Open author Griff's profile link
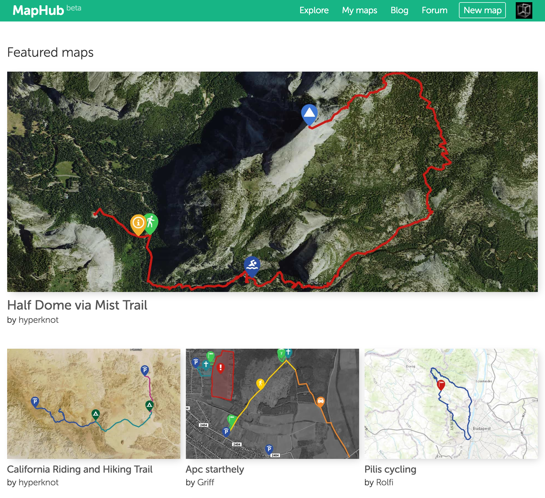Viewport: 545px width, 498px height. coord(206,482)
